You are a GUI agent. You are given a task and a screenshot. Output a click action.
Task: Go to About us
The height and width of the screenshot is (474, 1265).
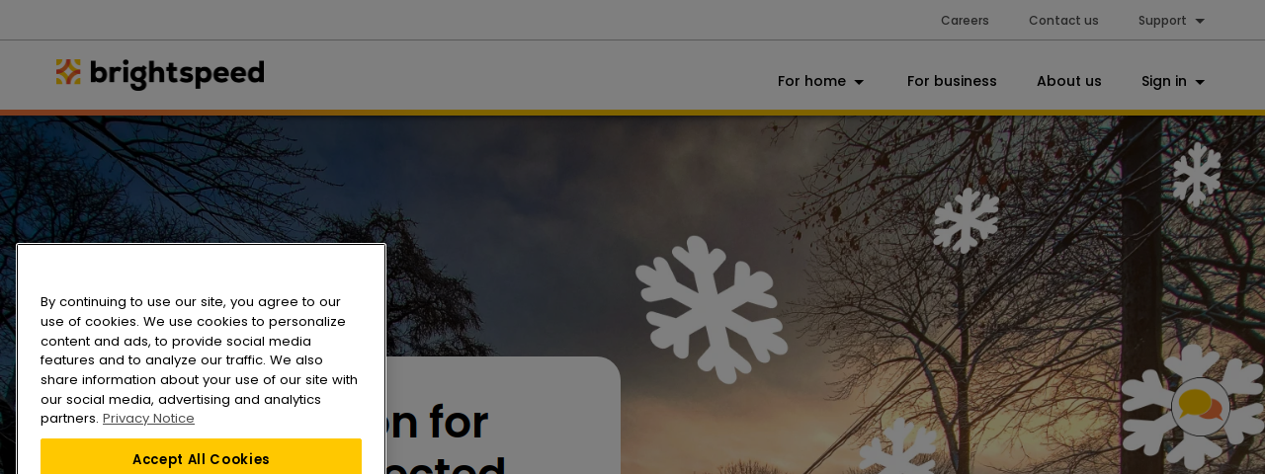pyautogui.click(x=1068, y=81)
